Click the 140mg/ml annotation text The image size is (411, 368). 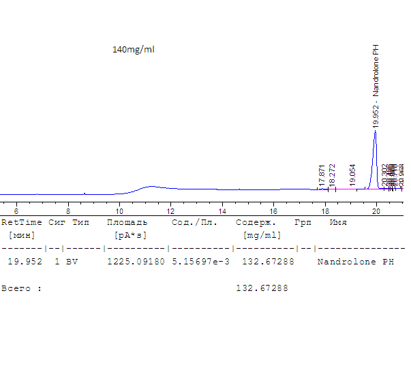tap(134, 50)
